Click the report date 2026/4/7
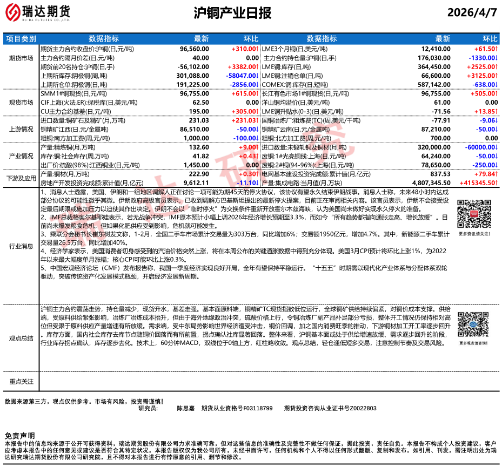This screenshot has width=502, height=467. pyautogui.click(x=472, y=13)
